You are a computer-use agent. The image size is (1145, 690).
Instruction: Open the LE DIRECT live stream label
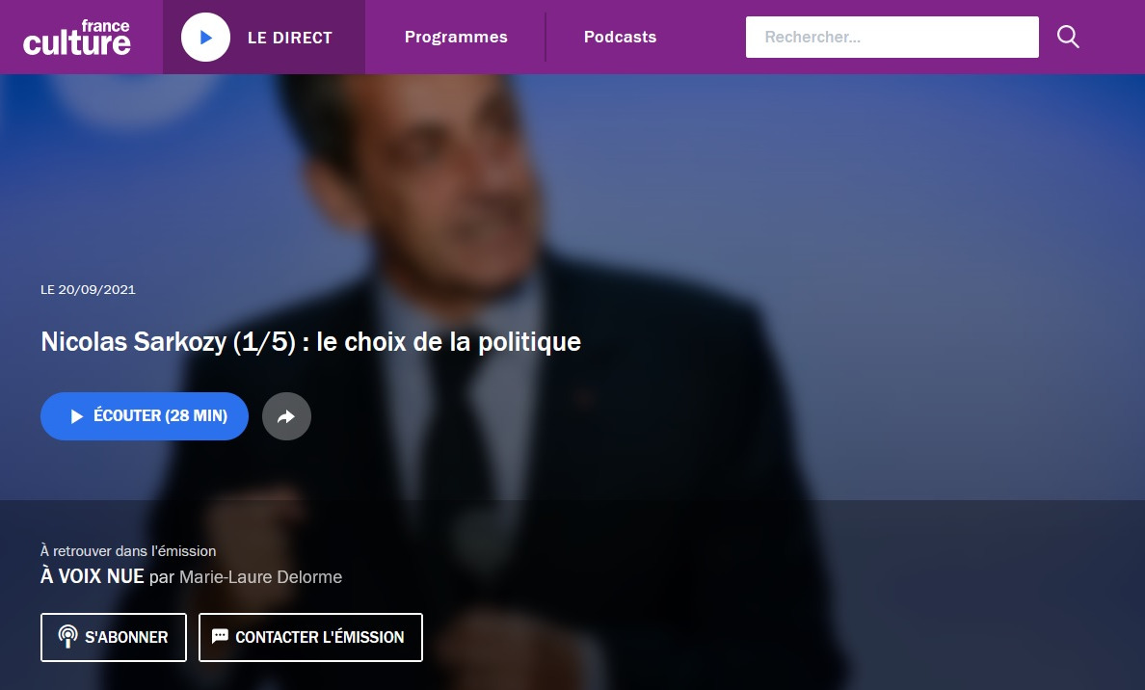point(290,38)
